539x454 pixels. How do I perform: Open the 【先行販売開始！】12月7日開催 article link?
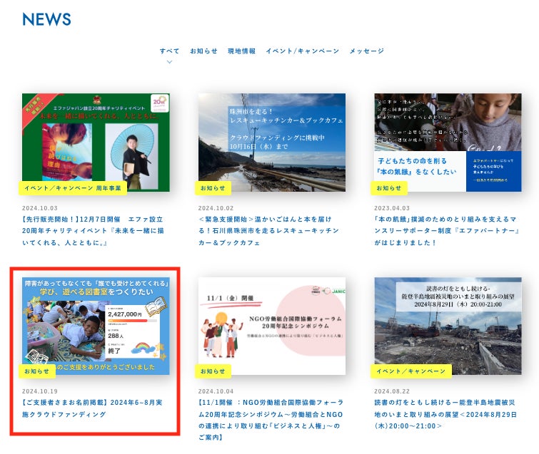click(94, 231)
